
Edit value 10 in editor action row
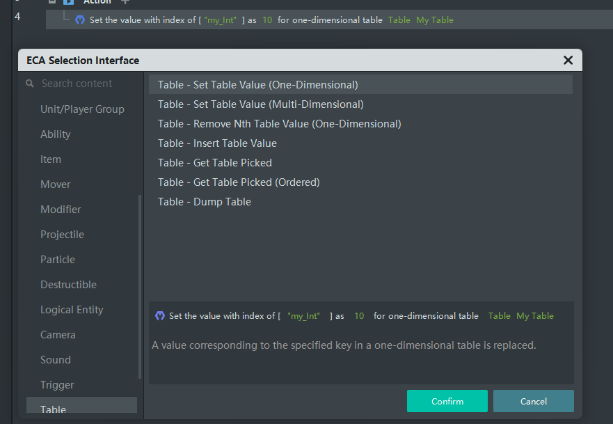pos(267,20)
